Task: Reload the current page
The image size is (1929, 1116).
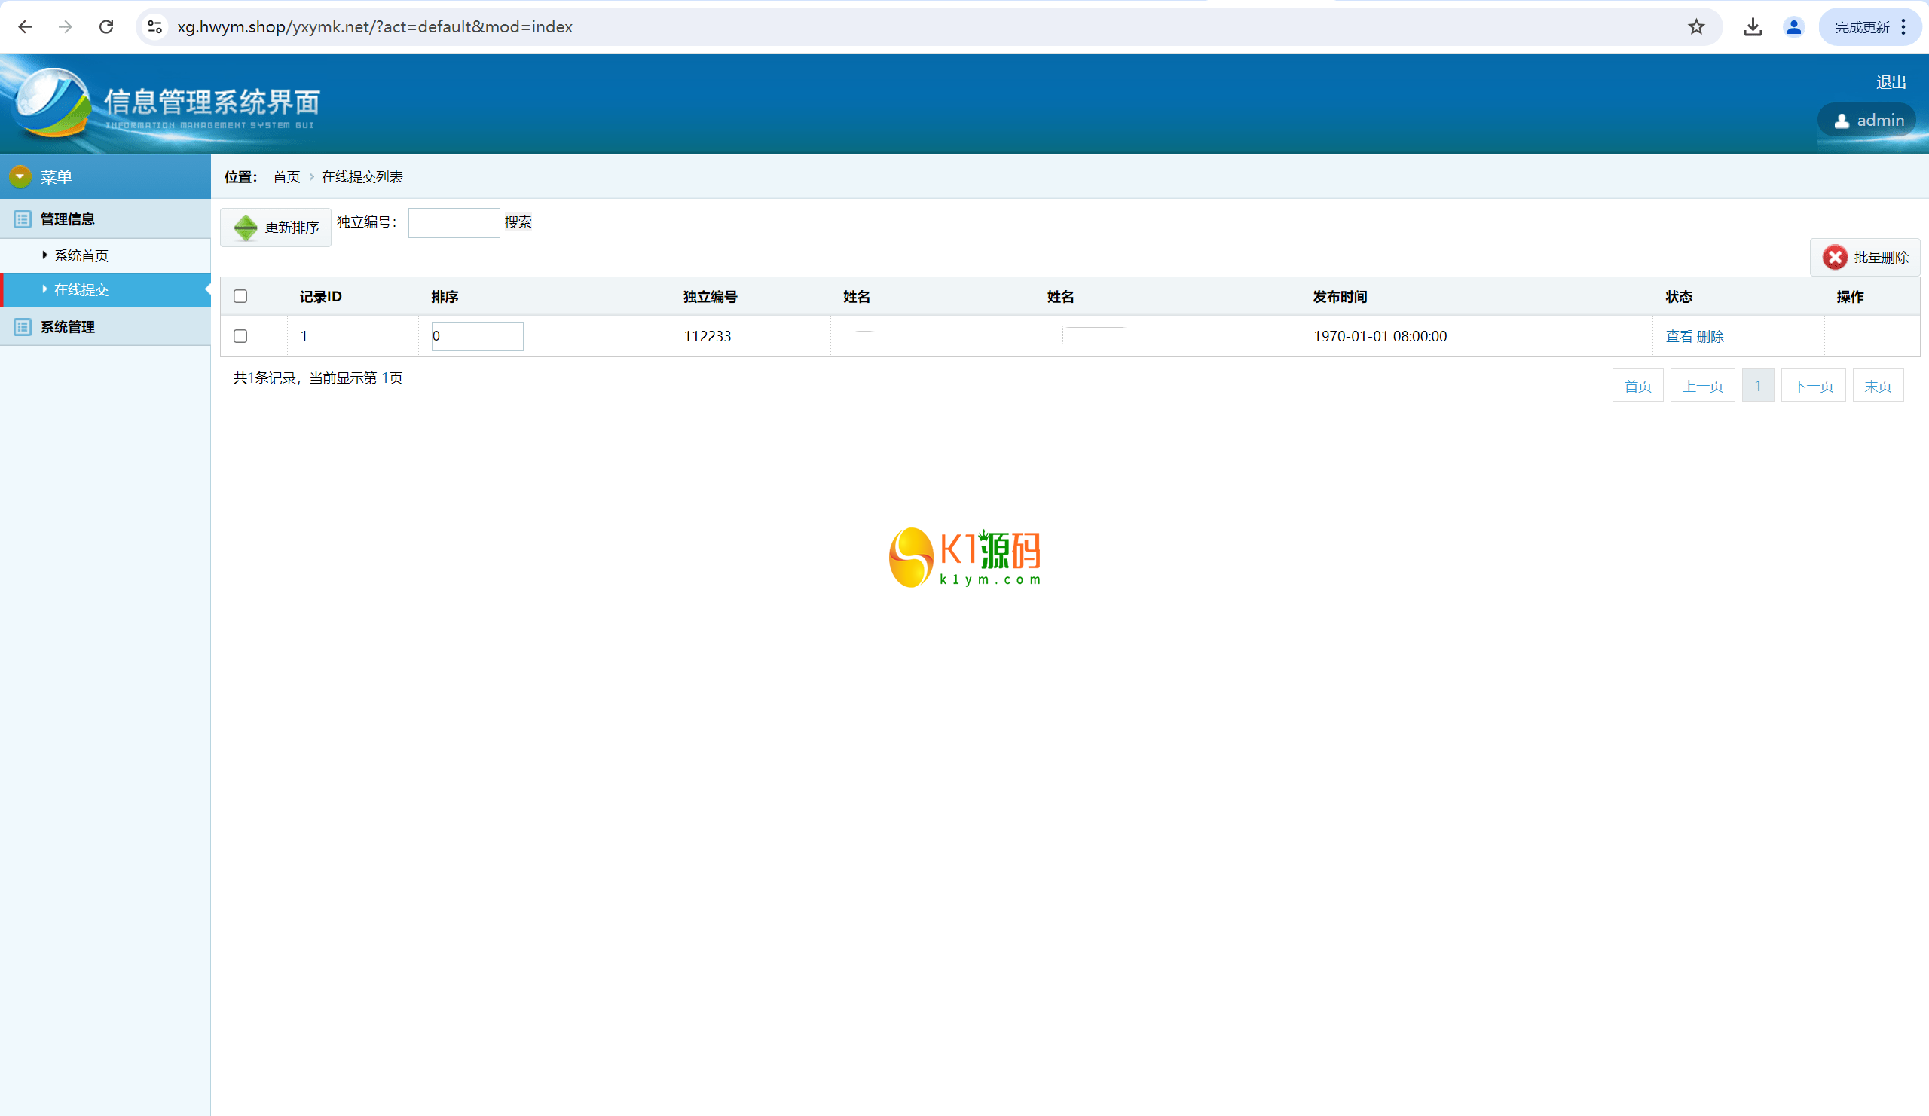Action: (x=106, y=27)
